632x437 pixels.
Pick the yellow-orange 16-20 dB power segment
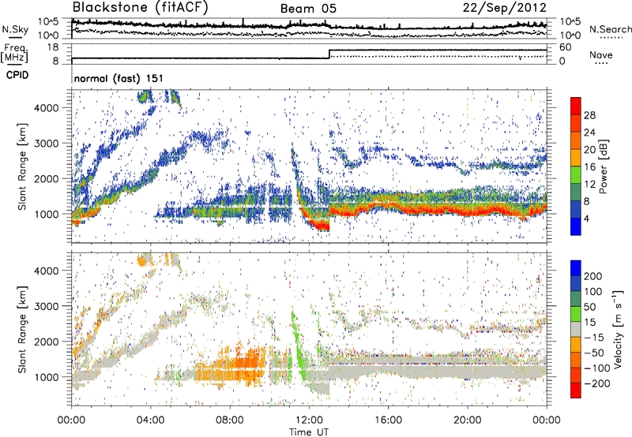click(576, 158)
